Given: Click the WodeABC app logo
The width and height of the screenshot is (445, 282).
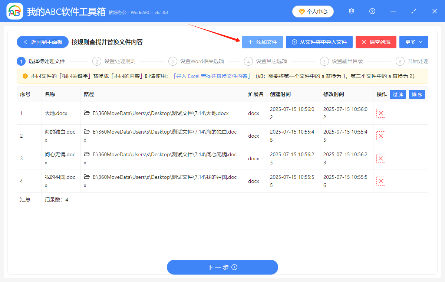Looking at the screenshot, I should 14,11.
